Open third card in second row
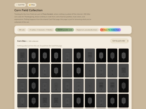146x109 pixels. 45,71
